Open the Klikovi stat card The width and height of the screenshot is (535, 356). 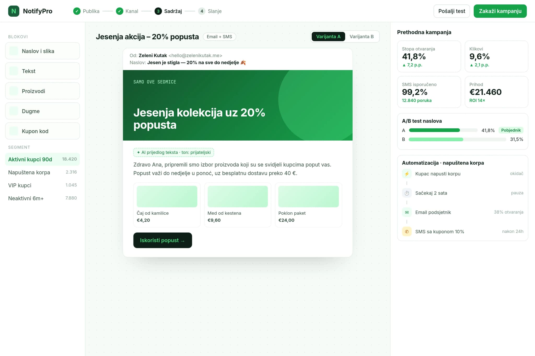[x=496, y=56]
